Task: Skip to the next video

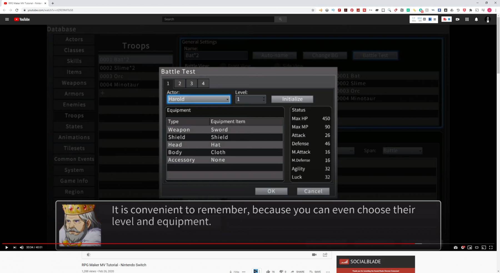Action: click(x=15, y=247)
